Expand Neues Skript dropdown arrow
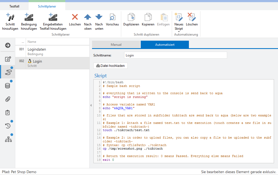The height and width of the screenshot is (175, 278). point(179,32)
